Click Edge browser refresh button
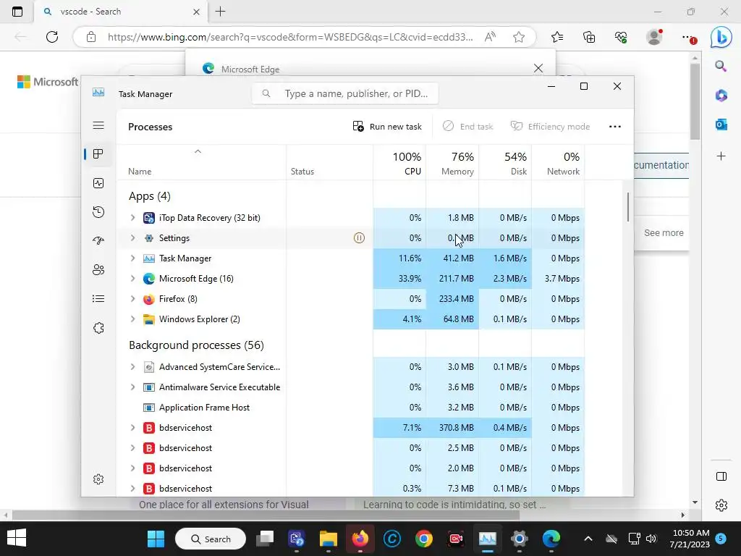 (52, 37)
